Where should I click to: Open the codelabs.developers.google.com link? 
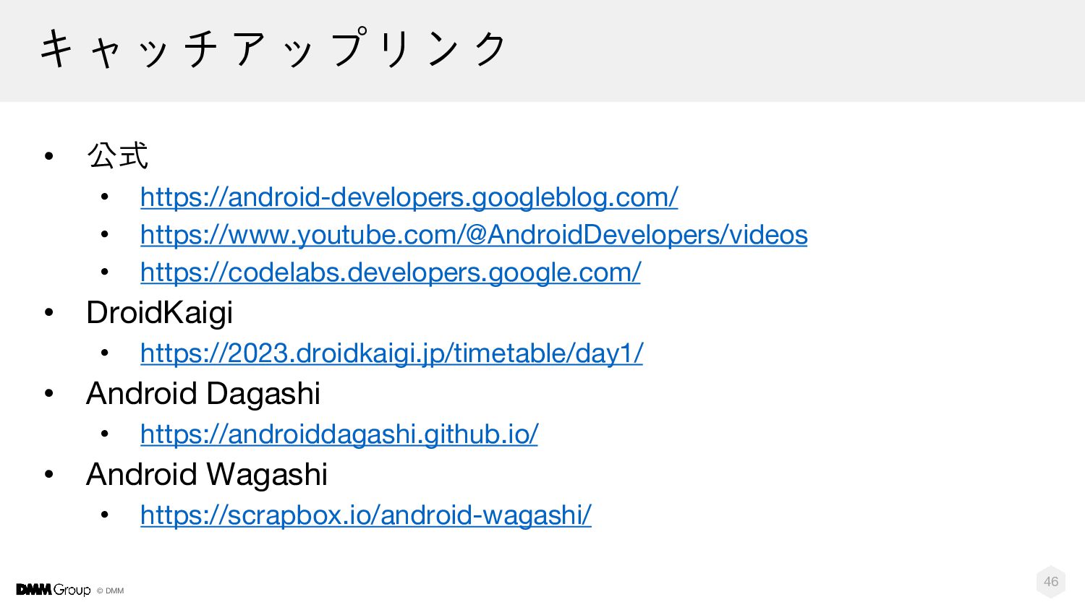[x=391, y=272]
